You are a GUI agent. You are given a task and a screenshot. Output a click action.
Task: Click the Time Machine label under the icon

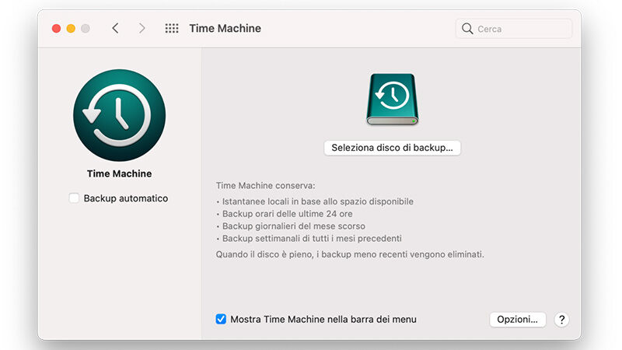pos(120,173)
